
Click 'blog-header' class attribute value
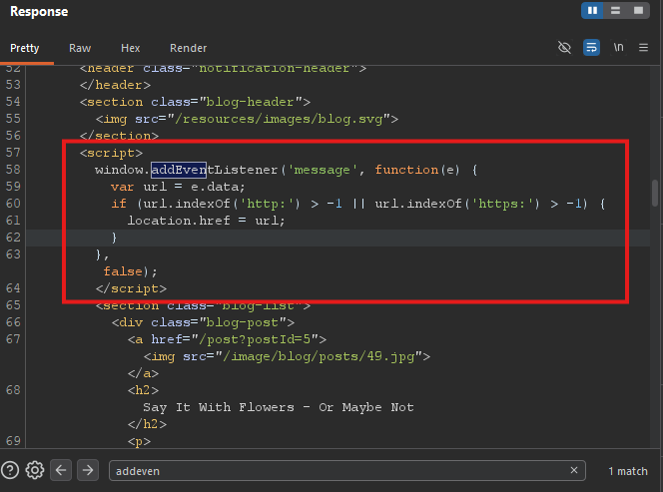click(x=251, y=102)
